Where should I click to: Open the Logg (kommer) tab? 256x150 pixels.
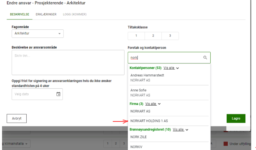[74, 15]
